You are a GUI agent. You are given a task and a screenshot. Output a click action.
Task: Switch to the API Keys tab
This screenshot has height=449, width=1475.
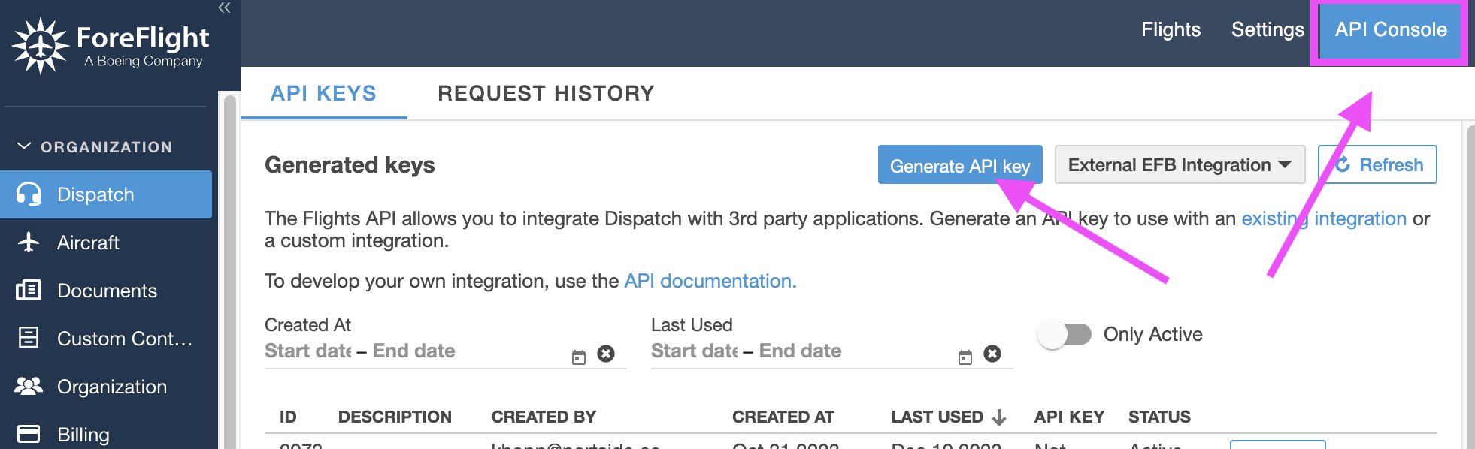pos(323,93)
